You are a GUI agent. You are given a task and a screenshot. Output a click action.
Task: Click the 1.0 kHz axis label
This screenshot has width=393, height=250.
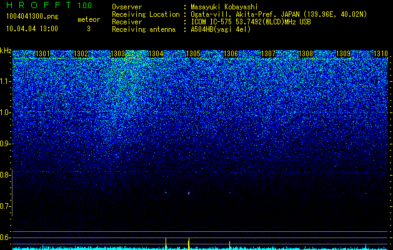[x=5, y=112]
